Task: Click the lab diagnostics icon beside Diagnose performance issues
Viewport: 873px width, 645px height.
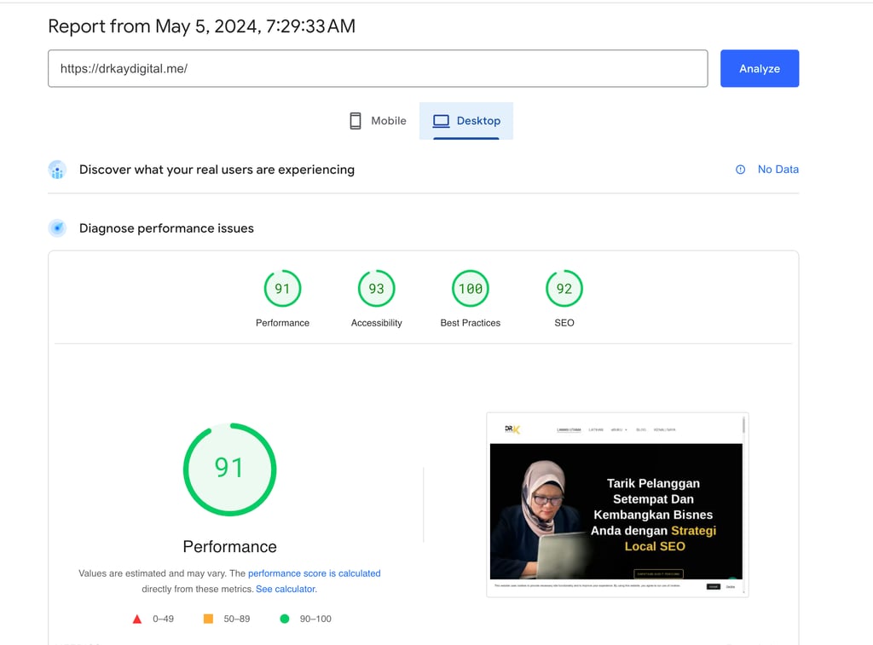Action: click(x=57, y=227)
